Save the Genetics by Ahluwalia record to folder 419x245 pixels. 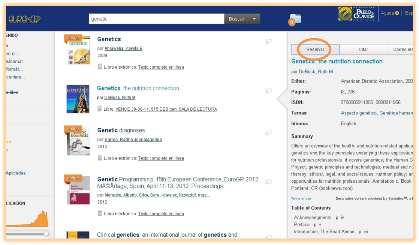point(268,41)
